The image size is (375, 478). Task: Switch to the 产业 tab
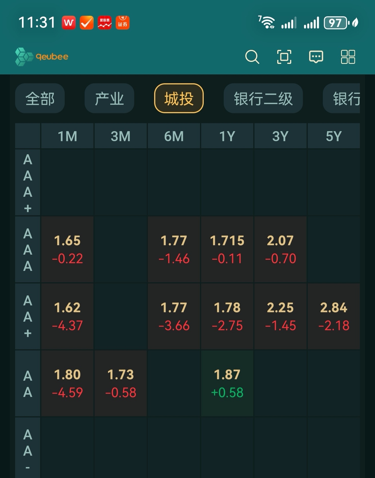coord(109,98)
